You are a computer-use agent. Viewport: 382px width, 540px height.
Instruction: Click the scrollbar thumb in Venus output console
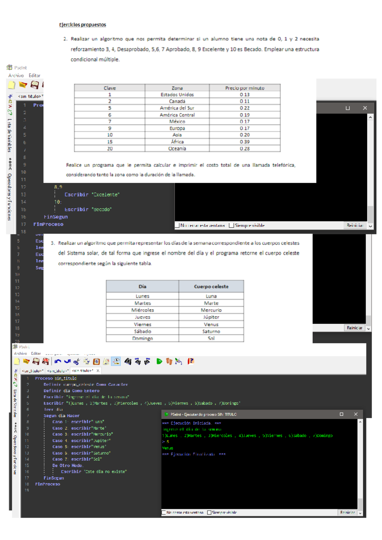pyautogui.click(x=360, y=504)
